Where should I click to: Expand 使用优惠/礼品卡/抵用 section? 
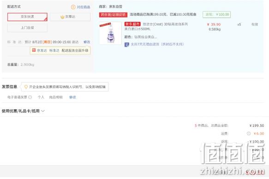click(x=23, y=111)
